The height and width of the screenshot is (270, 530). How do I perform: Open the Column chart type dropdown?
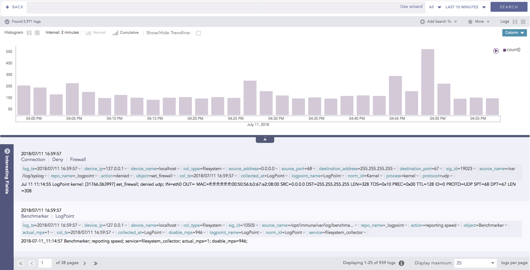[514, 33]
